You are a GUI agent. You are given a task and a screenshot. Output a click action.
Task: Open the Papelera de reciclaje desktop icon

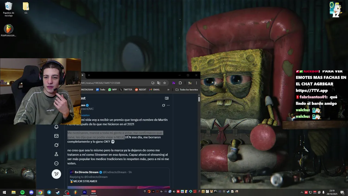tap(9, 9)
